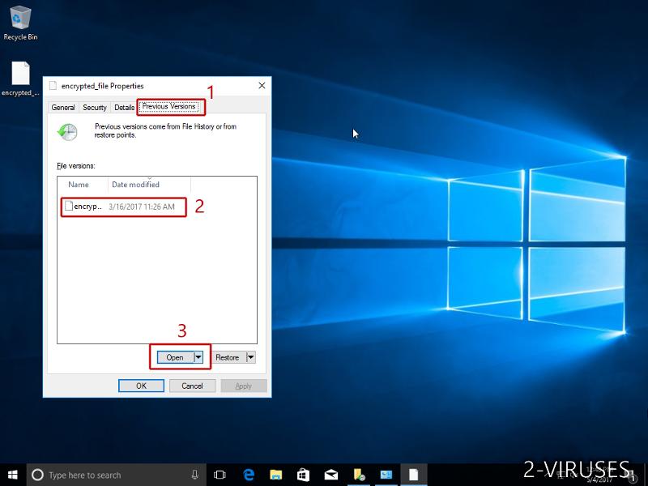Click Task View button on taskbar
This screenshot has height=486, width=648.
click(x=220, y=475)
